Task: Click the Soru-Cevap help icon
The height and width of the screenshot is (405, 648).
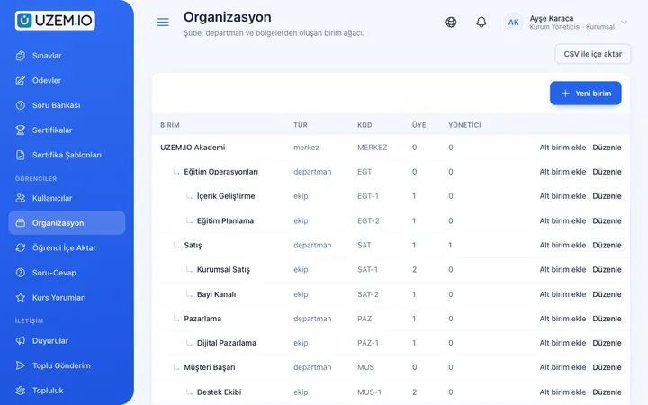Action: point(20,273)
